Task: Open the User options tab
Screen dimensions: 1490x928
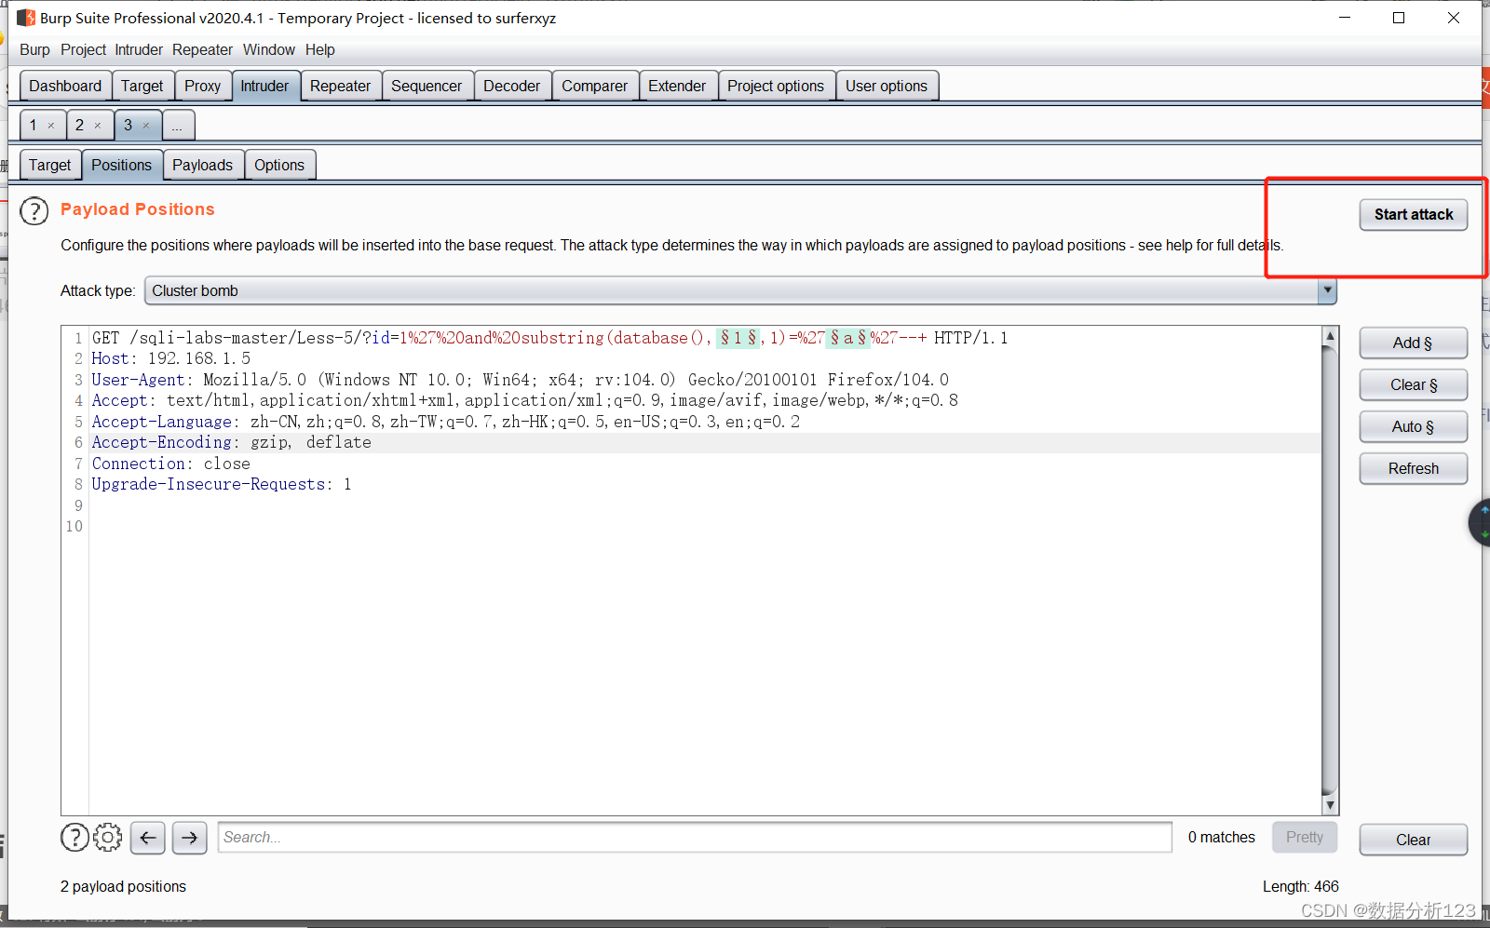Action: (x=887, y=86)
